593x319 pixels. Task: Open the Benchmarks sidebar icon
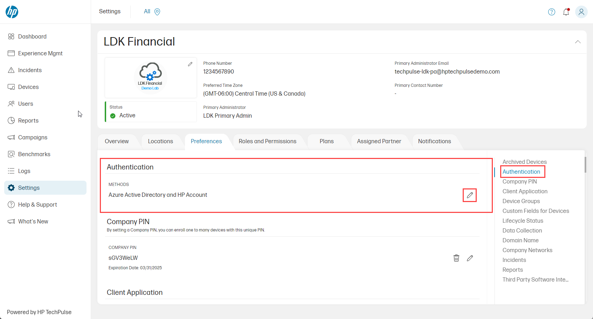point(11,154)
